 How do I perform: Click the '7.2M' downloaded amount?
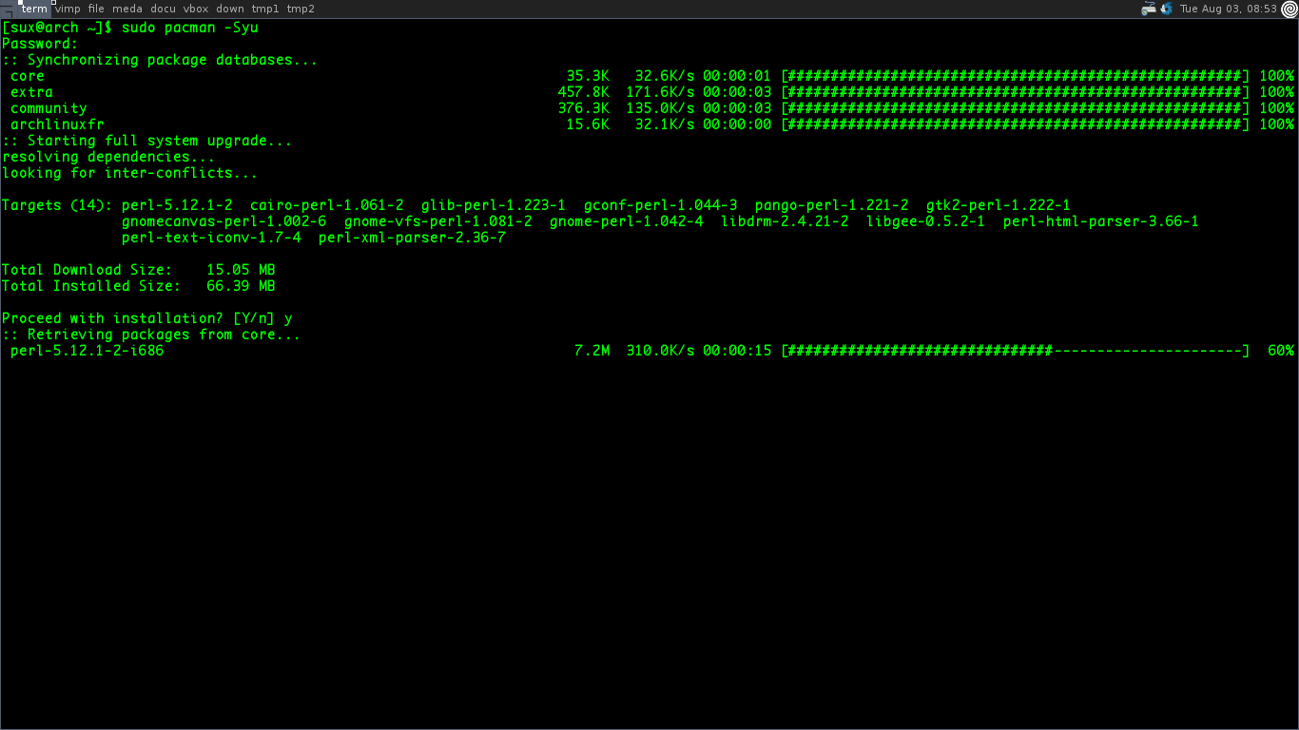tap(592, 351)
